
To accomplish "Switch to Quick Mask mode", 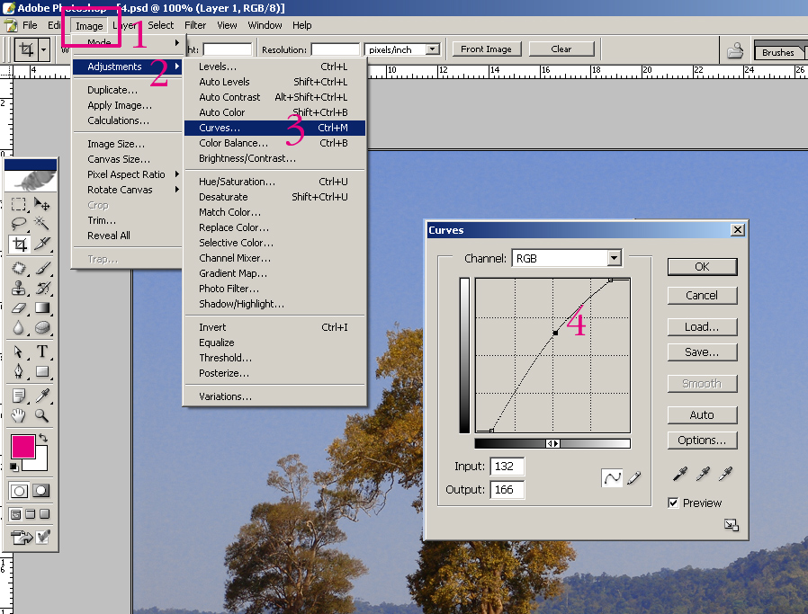I will coord(41,491).
